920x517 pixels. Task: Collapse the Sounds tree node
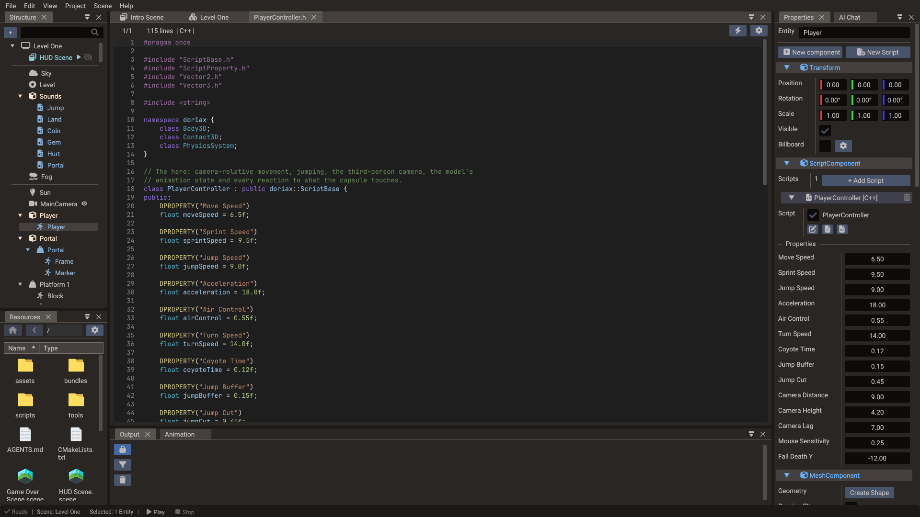tap(20, 96)
